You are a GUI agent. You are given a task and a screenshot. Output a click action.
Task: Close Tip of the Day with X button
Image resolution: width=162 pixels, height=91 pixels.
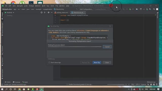click(x=110, y=26)
